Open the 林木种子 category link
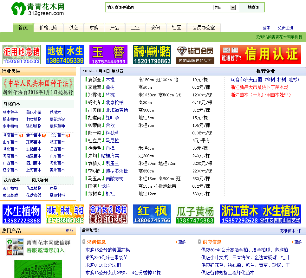The image size is (306, 278). click(x=10, y=112)
